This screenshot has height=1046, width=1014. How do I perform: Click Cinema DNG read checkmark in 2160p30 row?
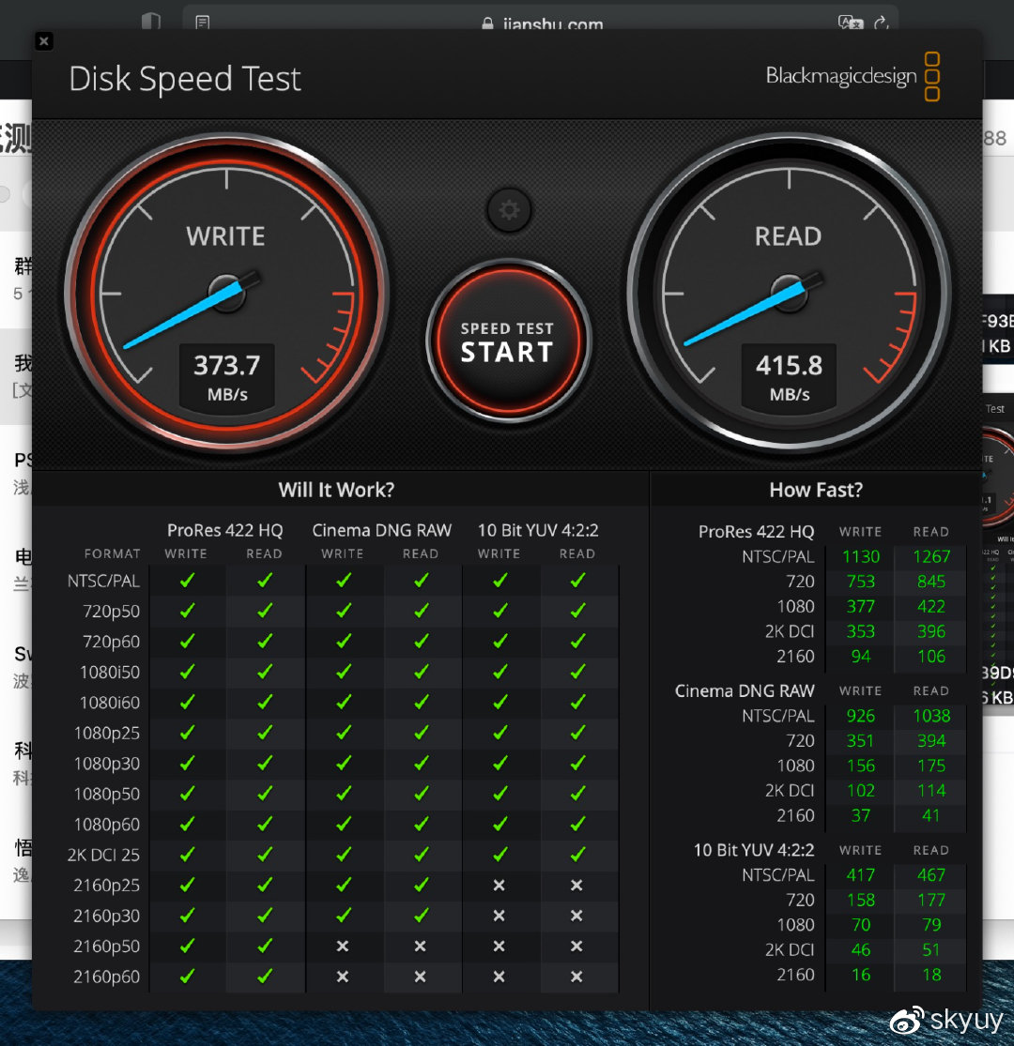point(421,916)
